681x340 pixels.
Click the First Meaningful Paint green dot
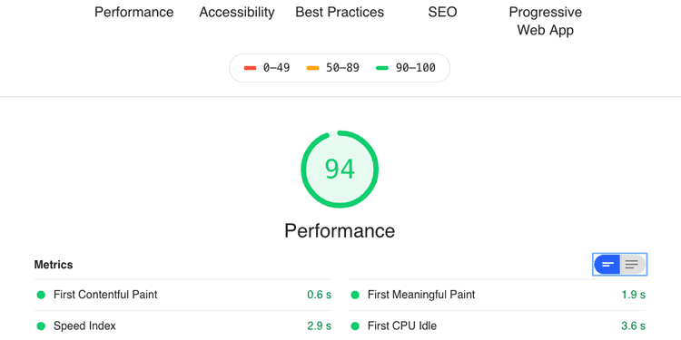pyautogui.click(x=355, y=295)
